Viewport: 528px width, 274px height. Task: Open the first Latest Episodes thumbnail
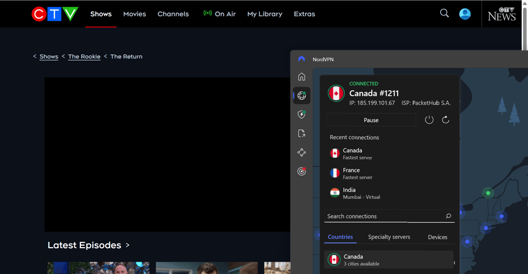pyautogui.click(x=98, y=268)
